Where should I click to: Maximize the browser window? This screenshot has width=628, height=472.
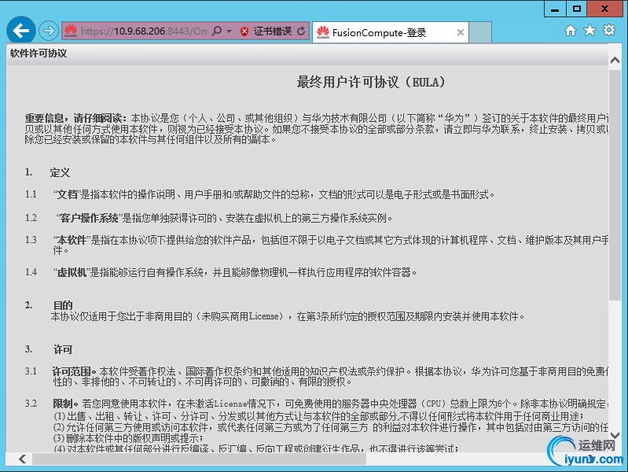(x=576, y=9)
